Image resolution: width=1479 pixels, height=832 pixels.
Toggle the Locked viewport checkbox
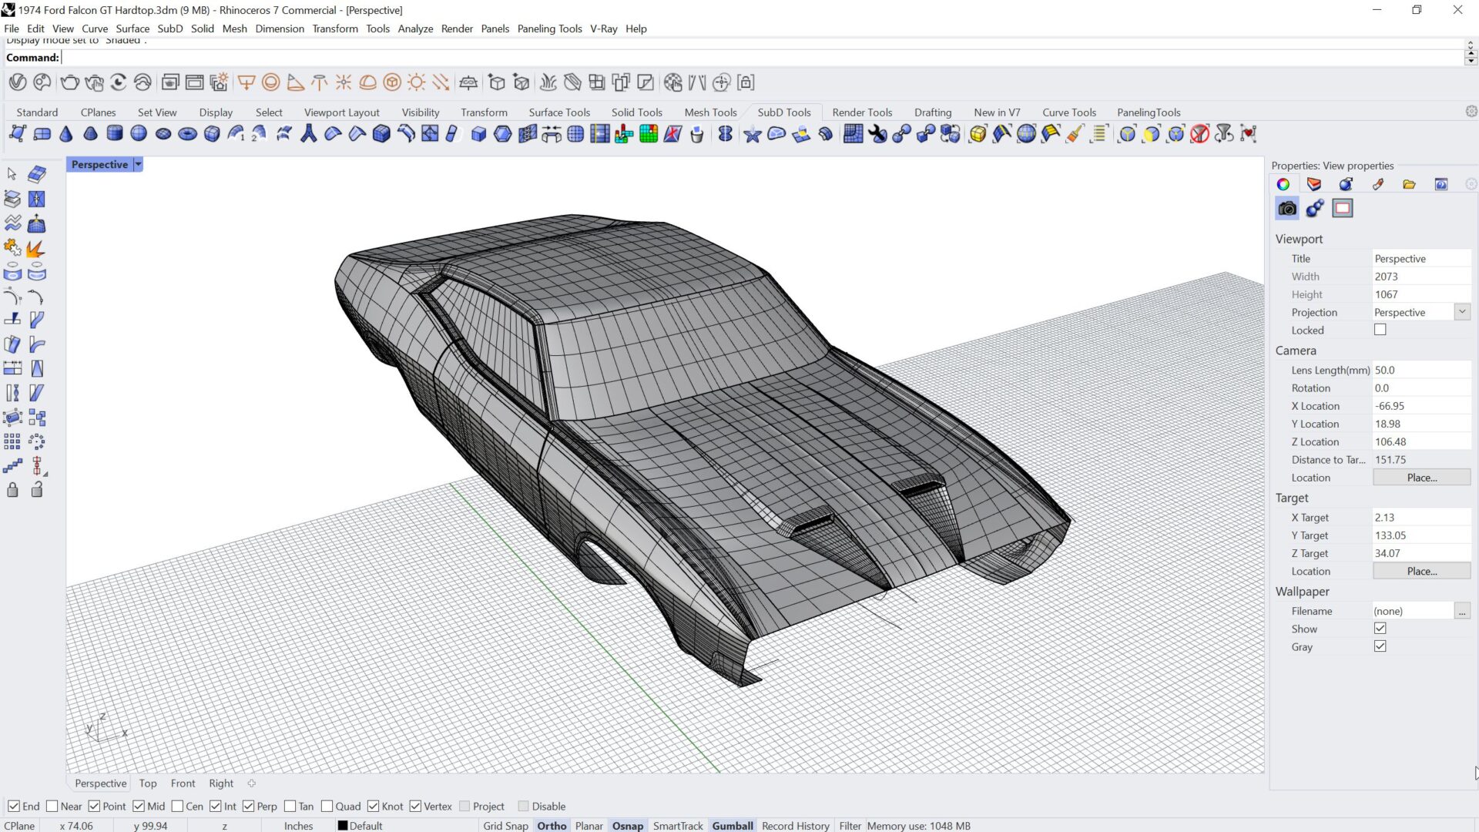pos(1380,329)
